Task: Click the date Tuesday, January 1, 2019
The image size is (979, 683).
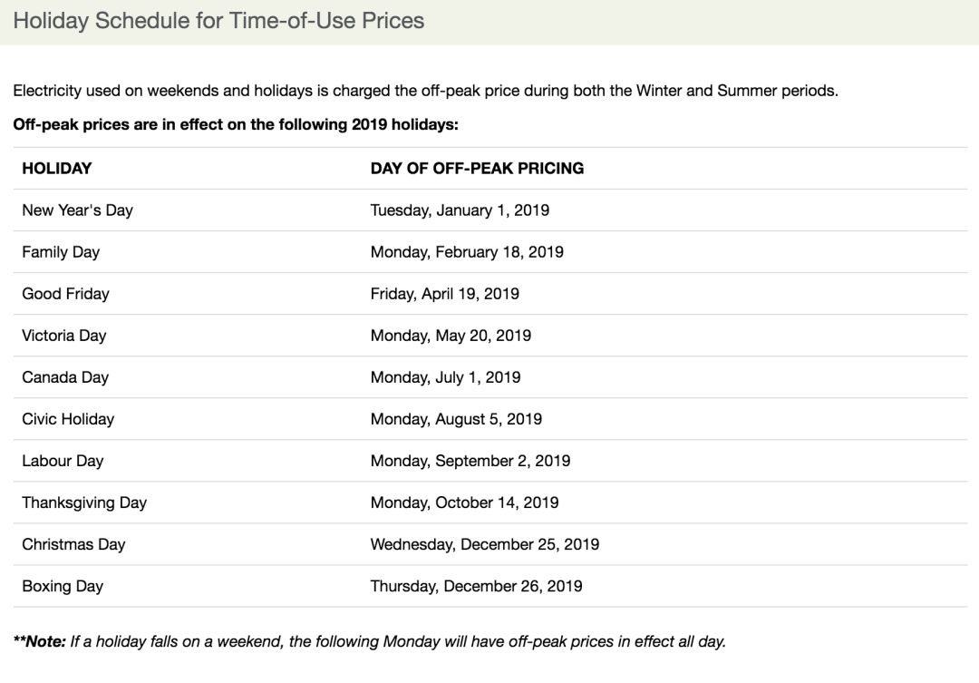Action: (x=460, y=210)
